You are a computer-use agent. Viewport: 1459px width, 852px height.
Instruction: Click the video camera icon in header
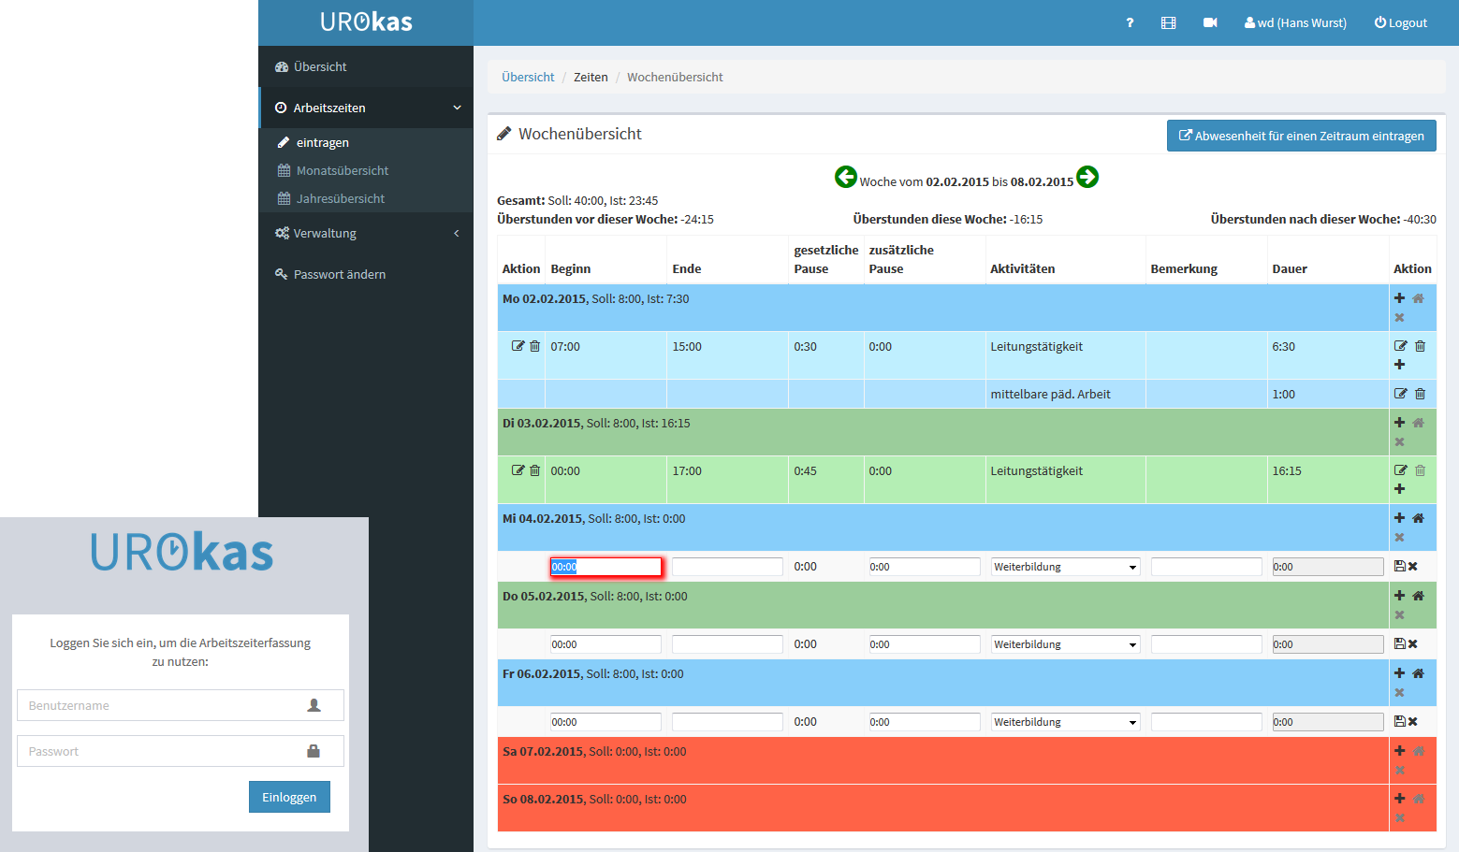pos(1210,23)
